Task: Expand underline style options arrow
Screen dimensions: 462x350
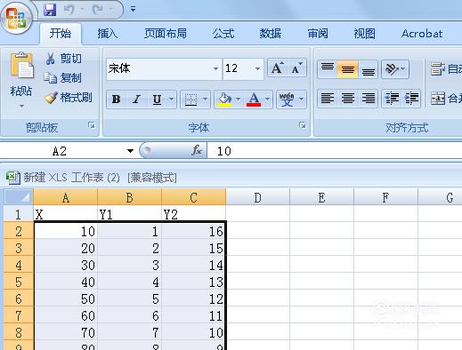Action: [x=172, y=99]
